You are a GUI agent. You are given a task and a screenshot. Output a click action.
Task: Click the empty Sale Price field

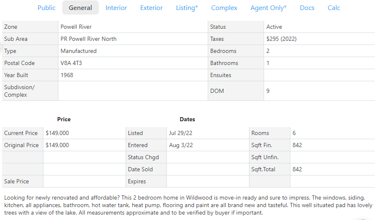(83, 181)
